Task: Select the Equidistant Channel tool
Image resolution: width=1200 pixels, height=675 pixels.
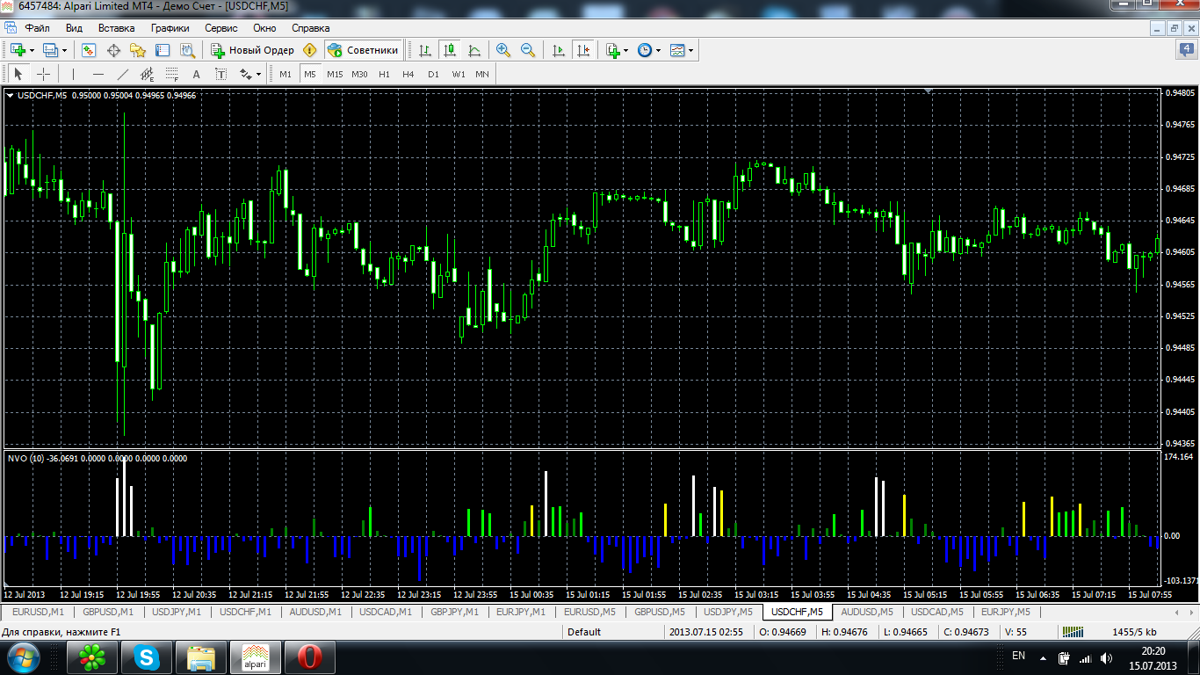Action: (x=147, y=74)
